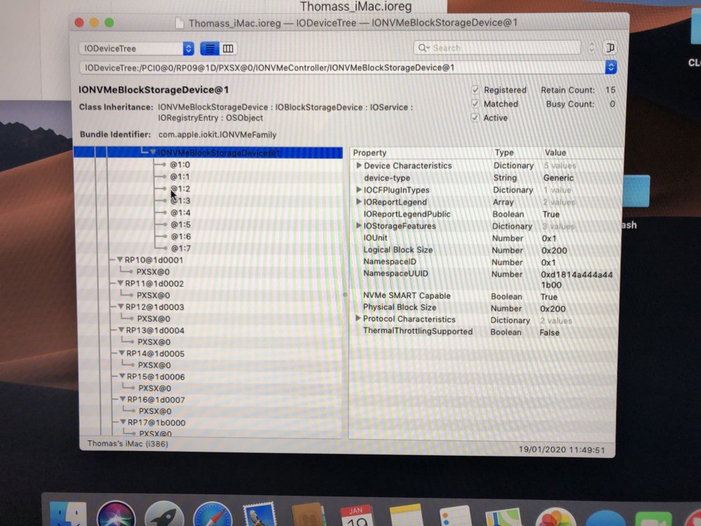The height and width of the screenshot is (526, 701).
Task: Open Contacts book icon in Dock
Action: 308,515
